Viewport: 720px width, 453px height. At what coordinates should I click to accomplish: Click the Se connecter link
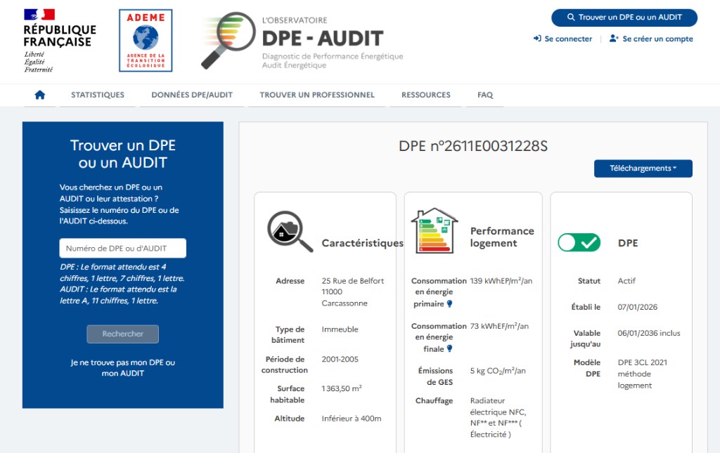coord(568,39)
